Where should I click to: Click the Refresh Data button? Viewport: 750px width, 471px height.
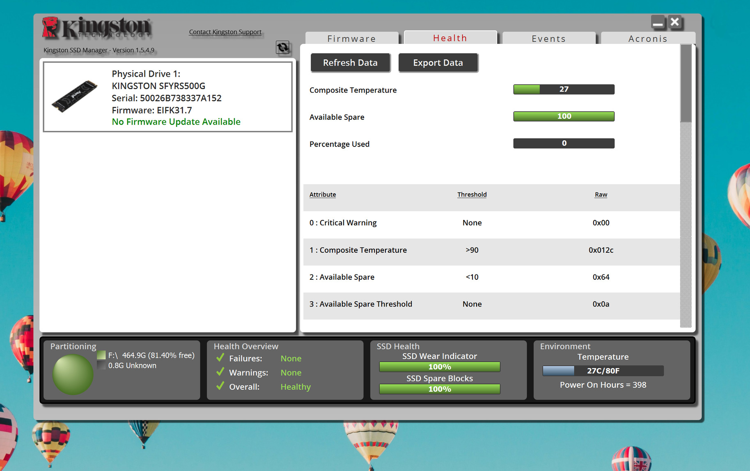point(350,63)
